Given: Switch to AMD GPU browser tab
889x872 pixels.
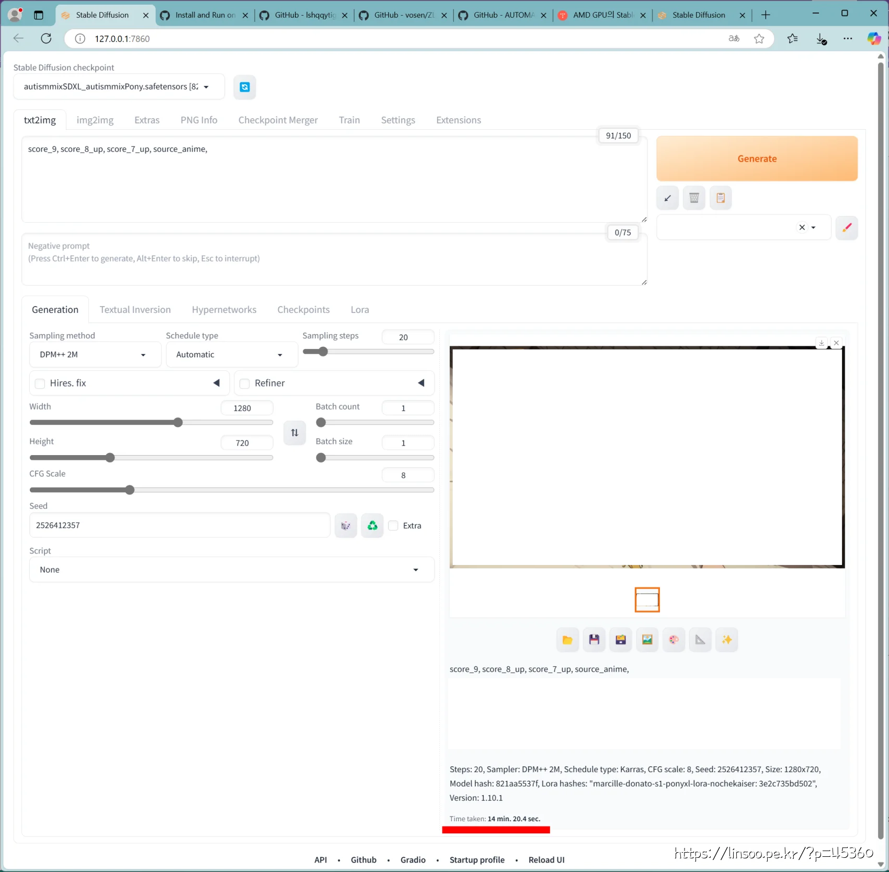Looking at the screenshot, I should [x=603, y=15].
